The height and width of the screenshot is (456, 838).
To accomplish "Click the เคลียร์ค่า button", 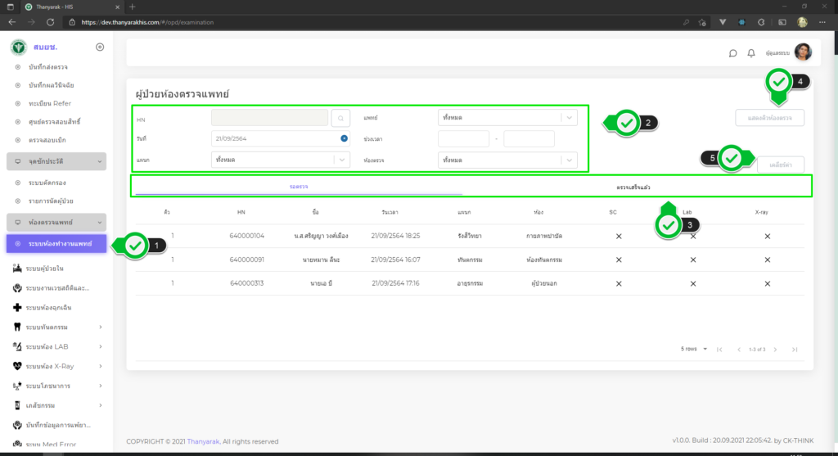I will 780,165.
